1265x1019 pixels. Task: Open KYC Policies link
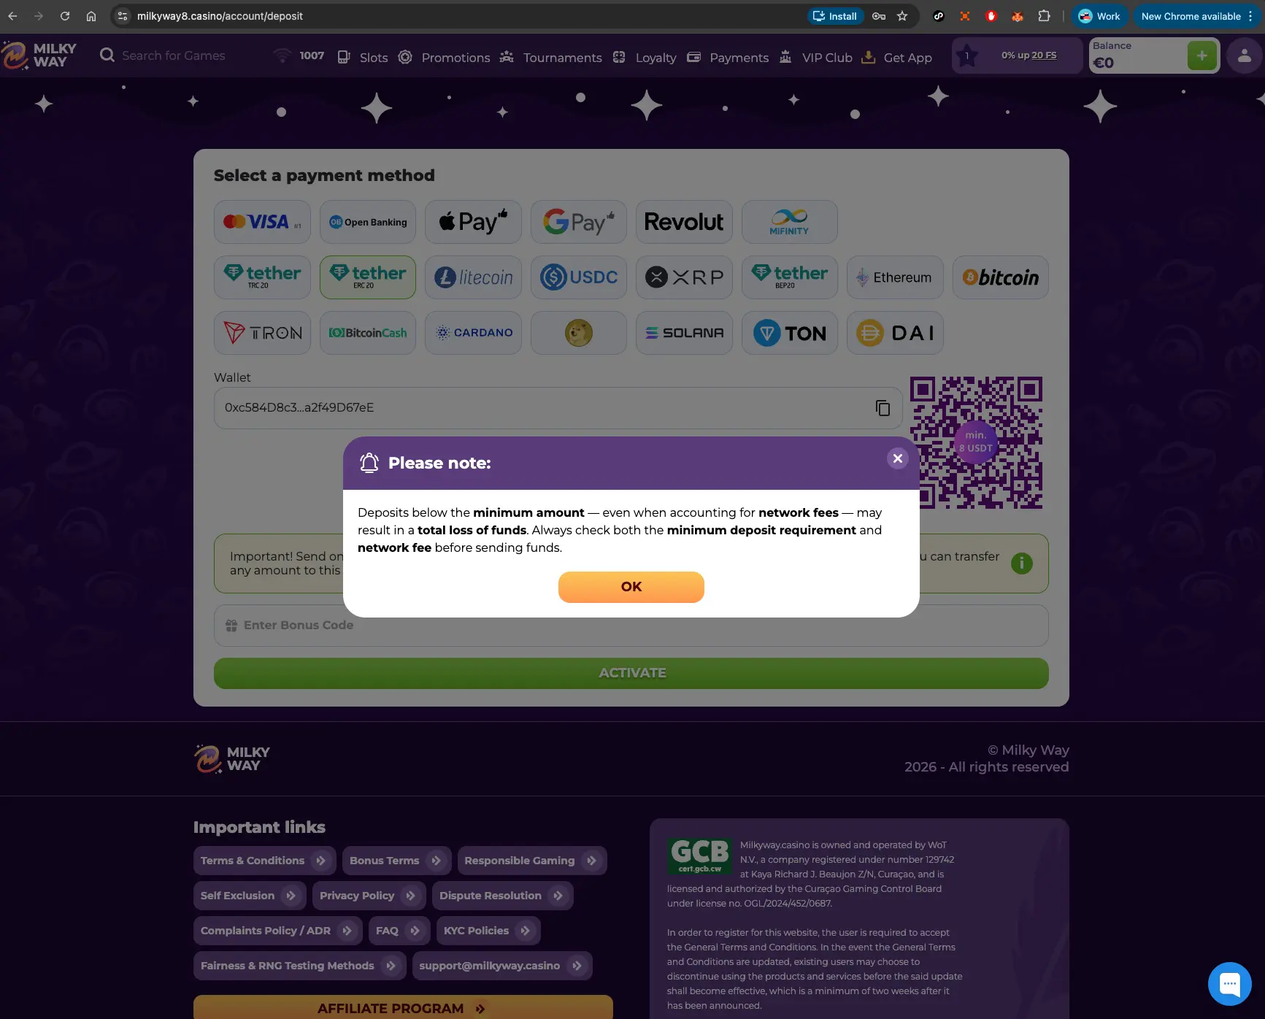(488, 931)
